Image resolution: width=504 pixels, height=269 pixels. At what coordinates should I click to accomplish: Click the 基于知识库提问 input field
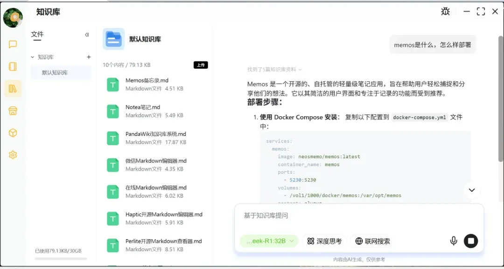tap(359, 216)
